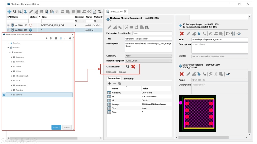Close the Classify in Electronic Component Library dialog
The width and height of the screenshot is (257, 144).
click(73, 34)
